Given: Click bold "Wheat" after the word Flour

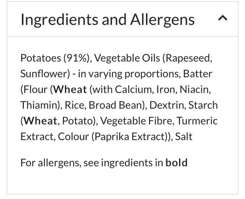Looking at the screenshot, I should (70, 89).
